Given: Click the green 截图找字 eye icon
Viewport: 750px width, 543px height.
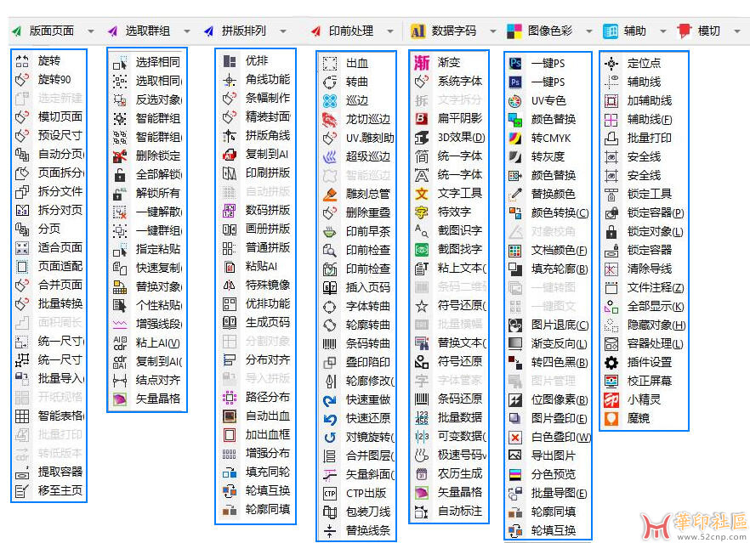Looking at the screenshot, I should [x=422, y=249].
